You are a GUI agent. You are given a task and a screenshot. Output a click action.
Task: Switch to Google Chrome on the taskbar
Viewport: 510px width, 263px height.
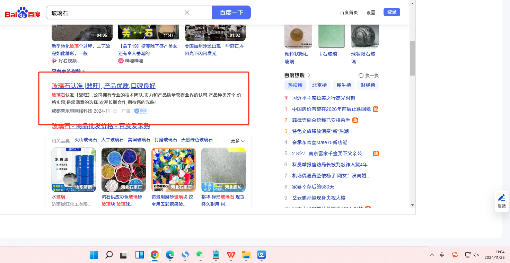tap(155, 255)
